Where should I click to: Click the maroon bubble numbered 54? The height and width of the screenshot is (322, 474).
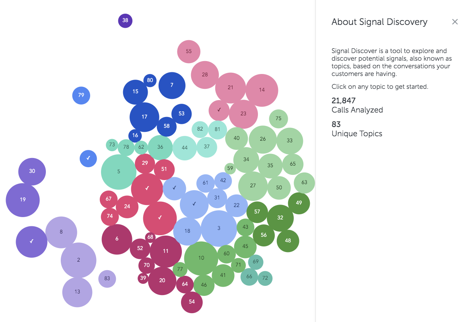192,302
